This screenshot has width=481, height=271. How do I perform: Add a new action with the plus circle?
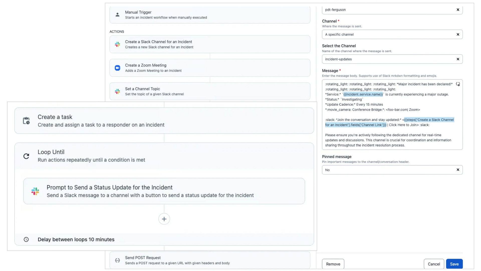click(x=164, y=219)
